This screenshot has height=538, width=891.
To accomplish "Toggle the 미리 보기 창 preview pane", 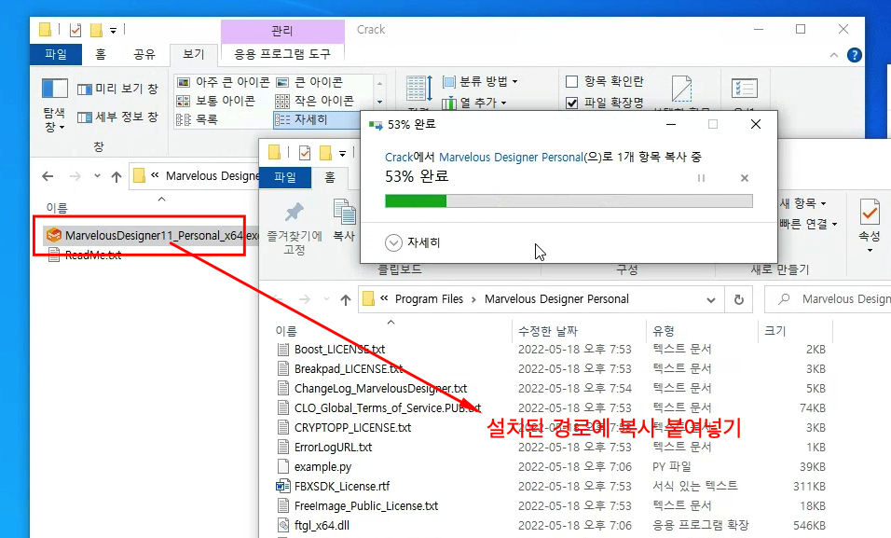I will click(118, 89).
